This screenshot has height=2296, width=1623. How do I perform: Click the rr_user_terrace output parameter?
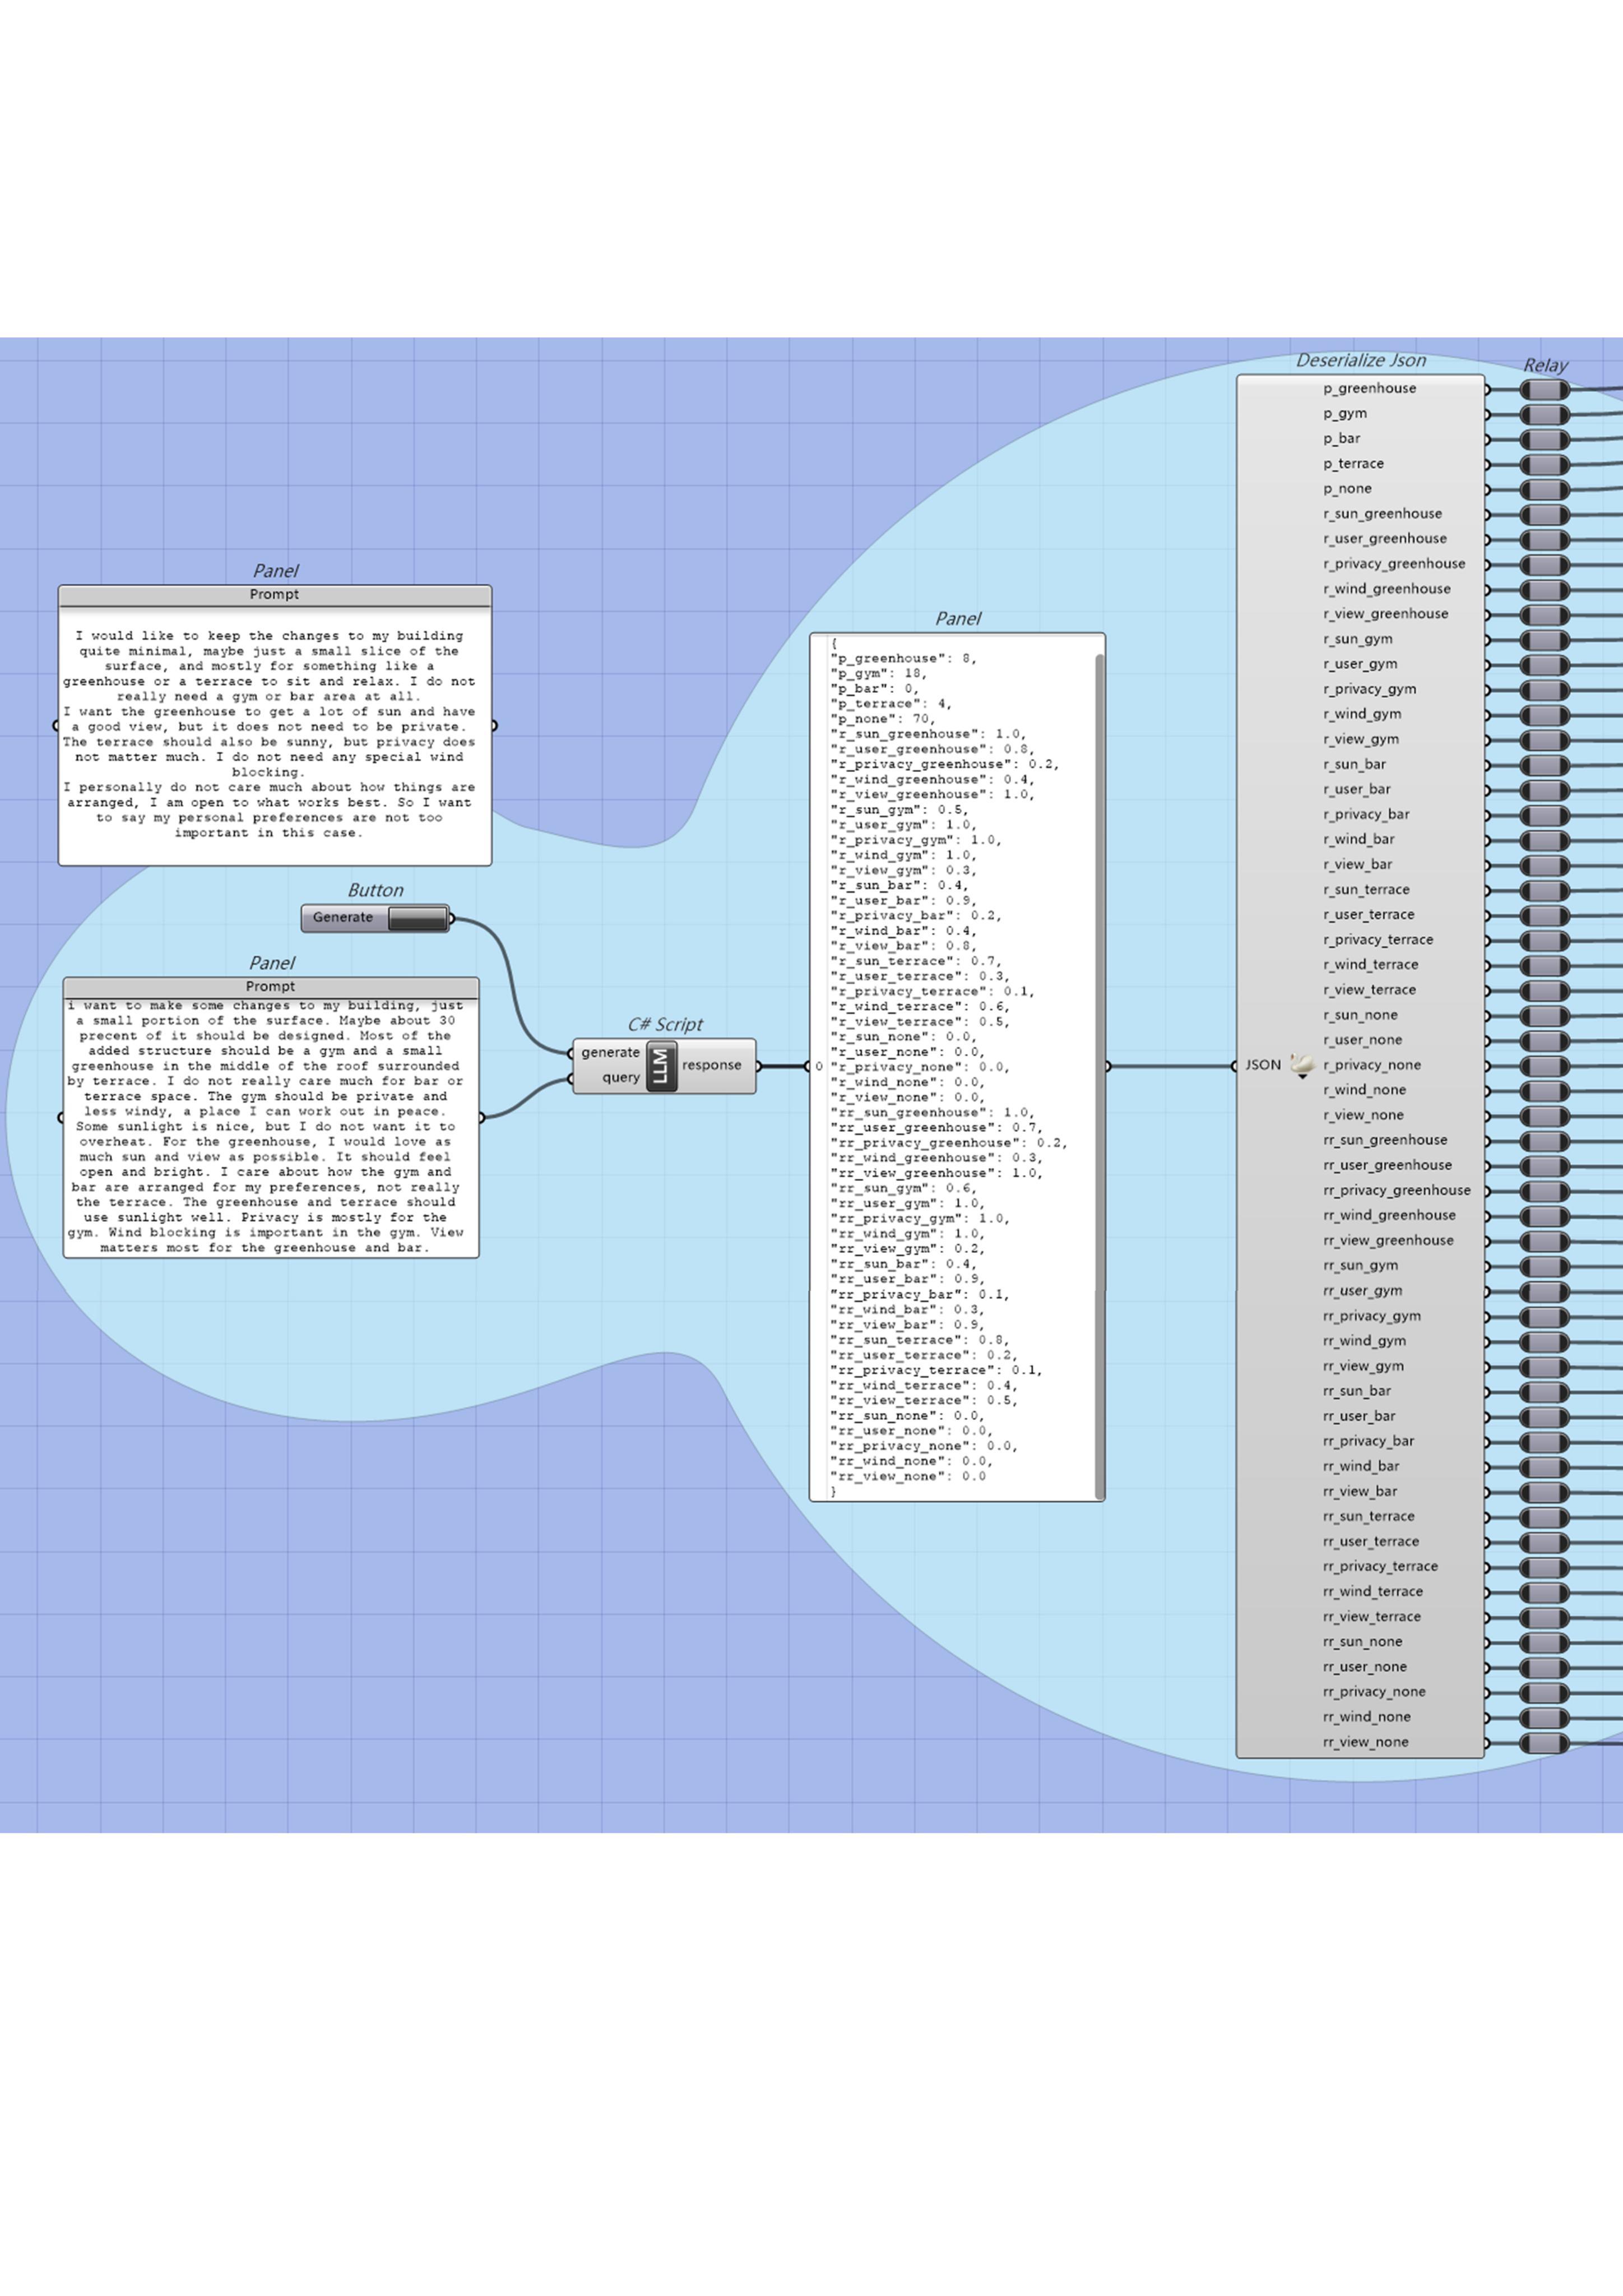point(1370,1542)
